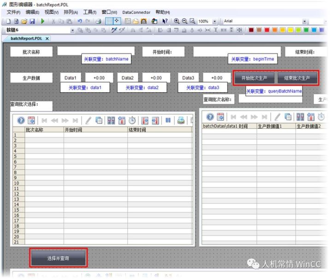This screenshot has width=332, height=279.
Task: Open the zoom percentage dropdown
Action: click(215, 21)
